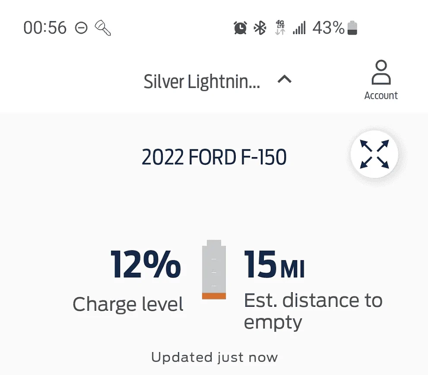Click the vehicle battery level icon
This screenshot has height=375, width=428.
214,270
